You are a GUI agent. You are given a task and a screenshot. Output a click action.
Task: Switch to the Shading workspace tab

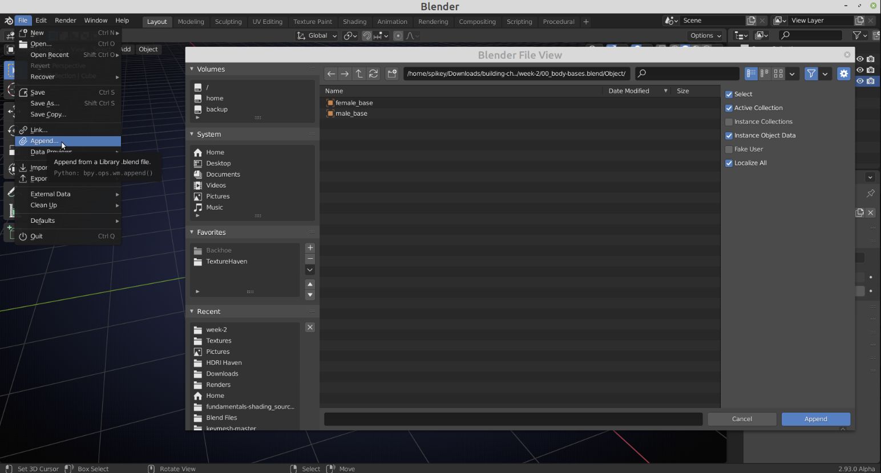pyautogui.click(x=354, y=22)
